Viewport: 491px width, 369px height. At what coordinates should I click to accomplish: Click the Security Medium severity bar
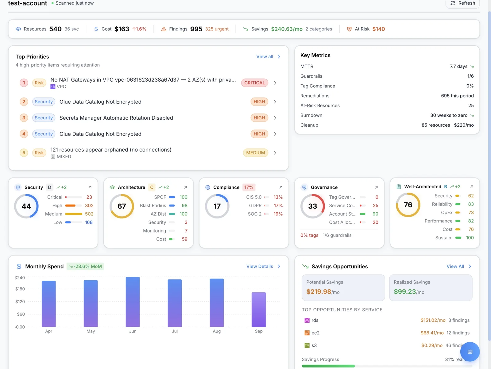pyautogui.click(x=74, y=214)
